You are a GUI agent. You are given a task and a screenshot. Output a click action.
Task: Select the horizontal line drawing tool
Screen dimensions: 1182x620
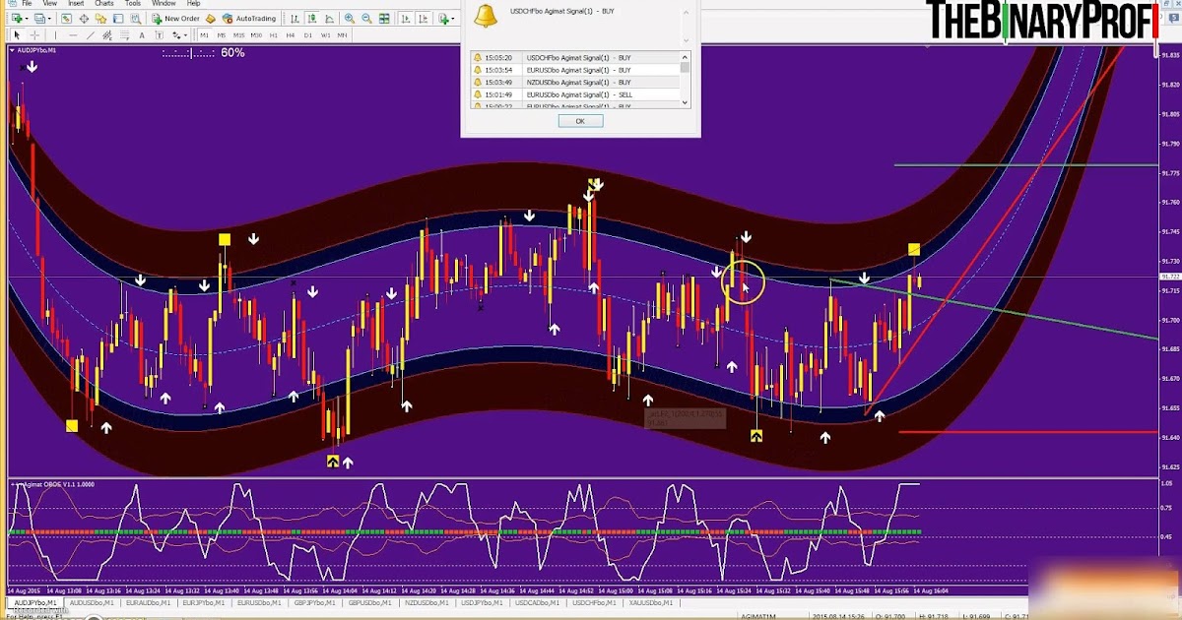pyautogui.click(x=73, y=35)
